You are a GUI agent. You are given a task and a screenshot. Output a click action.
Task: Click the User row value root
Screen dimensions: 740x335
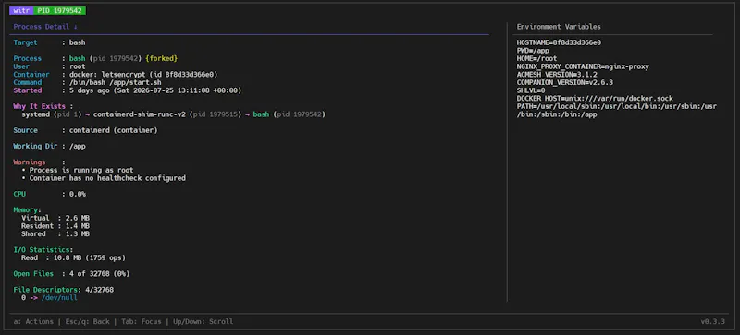(x=78, y=66)
